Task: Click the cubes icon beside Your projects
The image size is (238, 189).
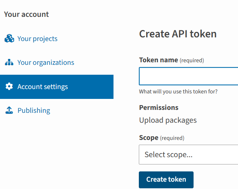Action: [9, 38]
